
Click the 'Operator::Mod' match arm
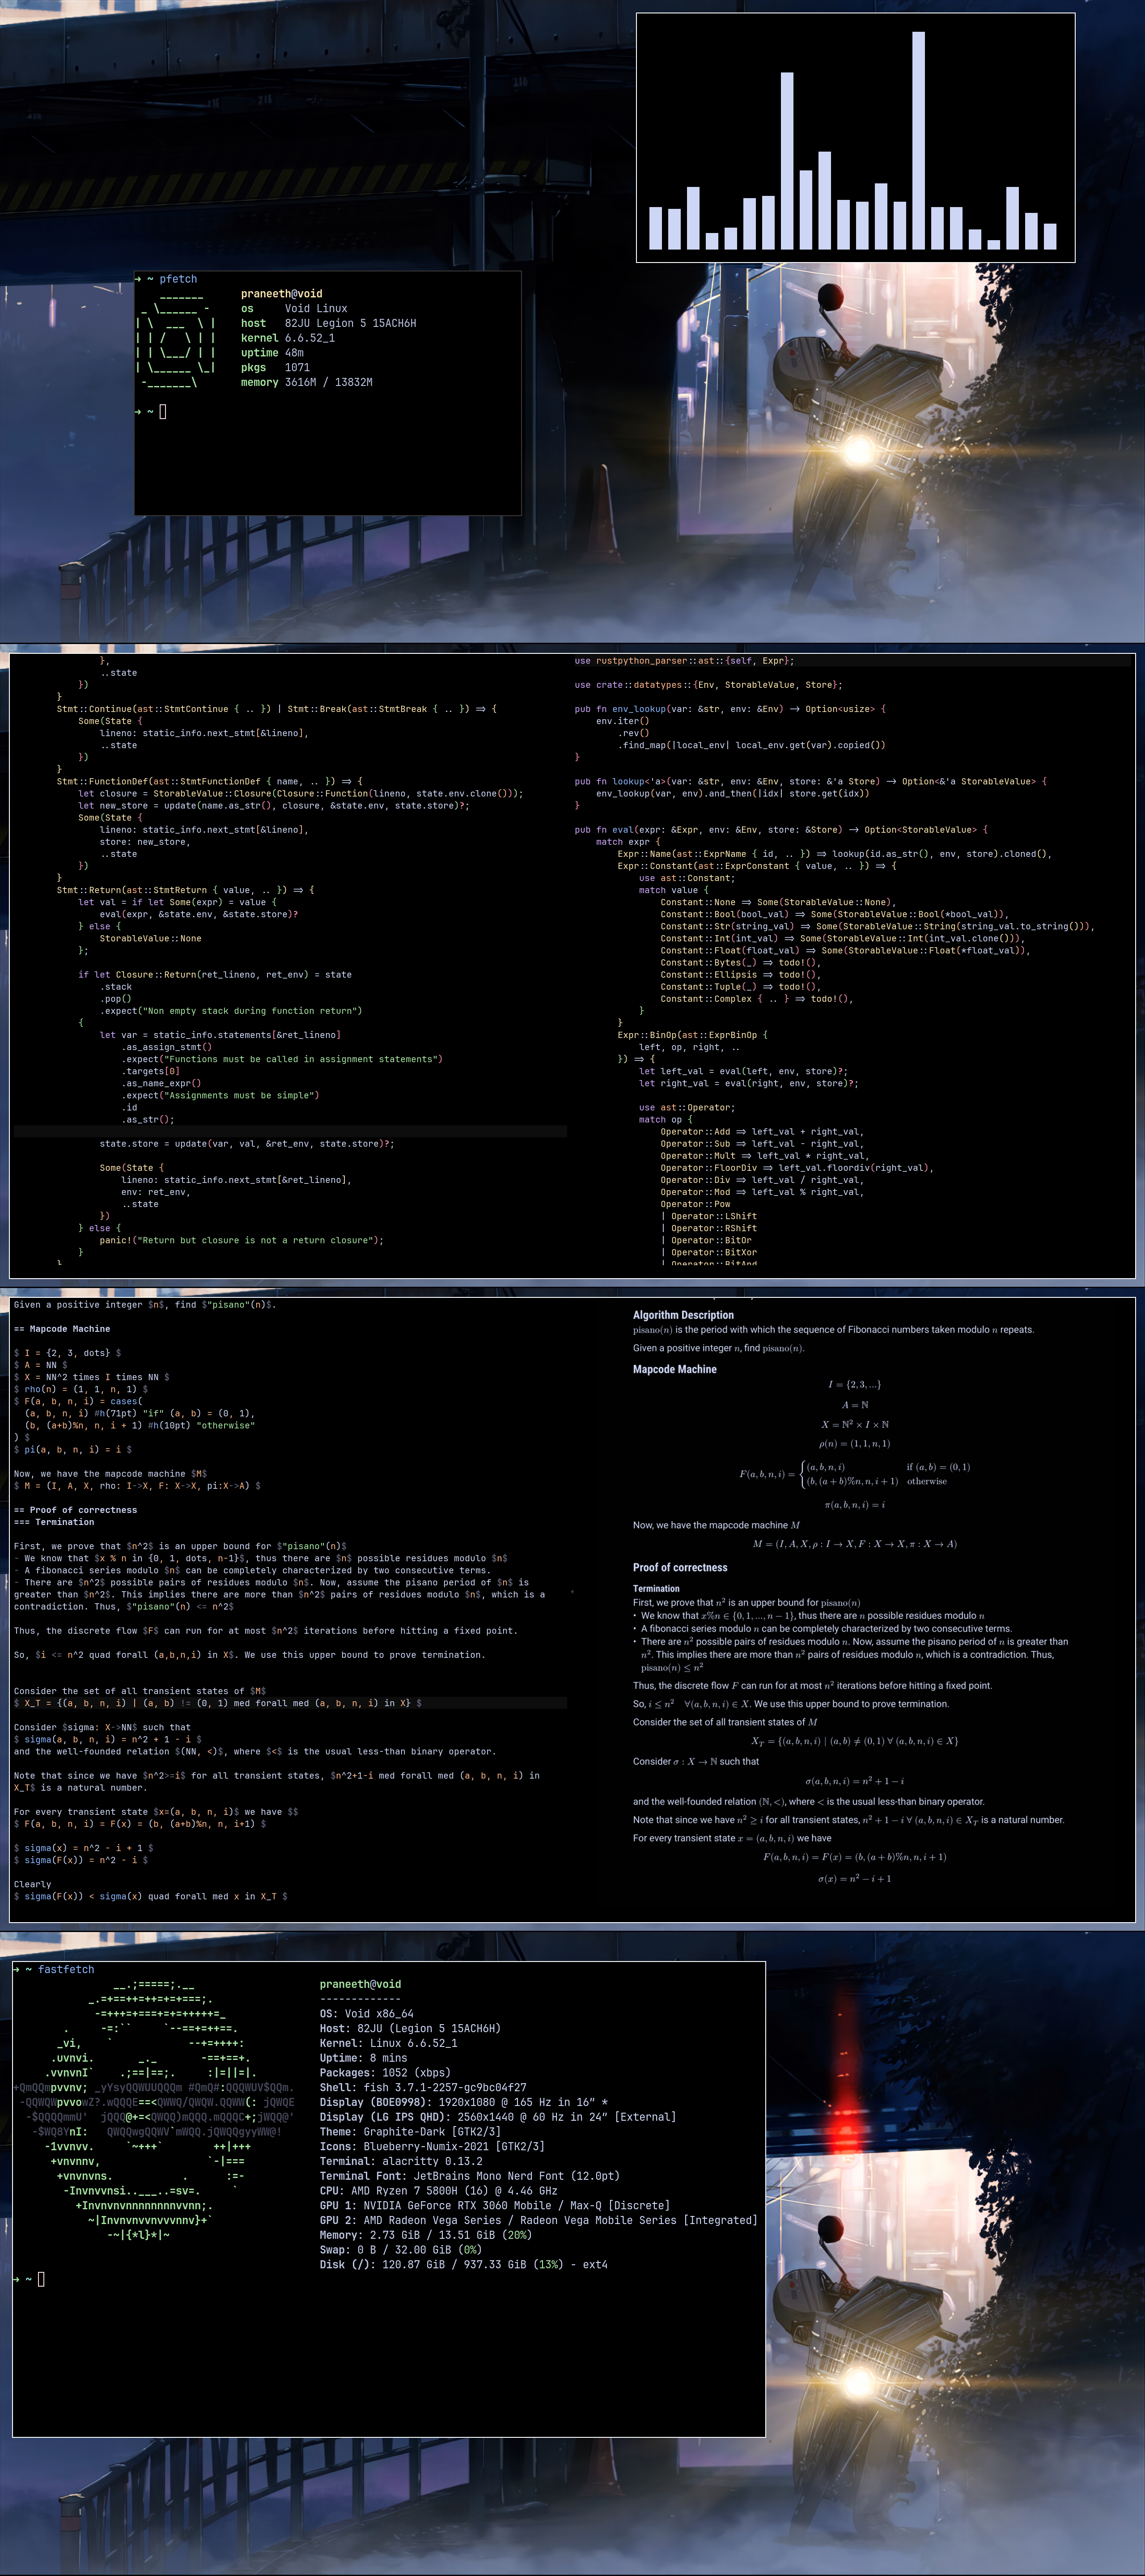762,1192
